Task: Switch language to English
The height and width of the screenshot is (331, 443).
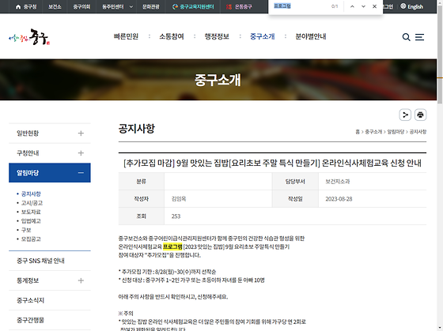Action: [x=412, y=6]
